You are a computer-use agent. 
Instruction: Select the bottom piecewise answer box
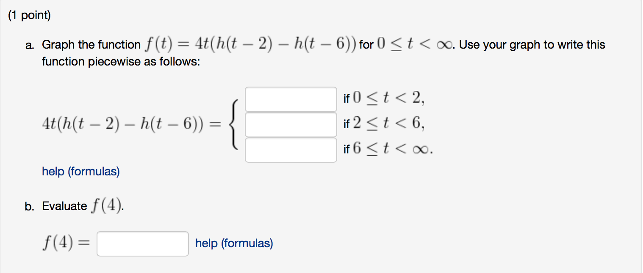290,150
